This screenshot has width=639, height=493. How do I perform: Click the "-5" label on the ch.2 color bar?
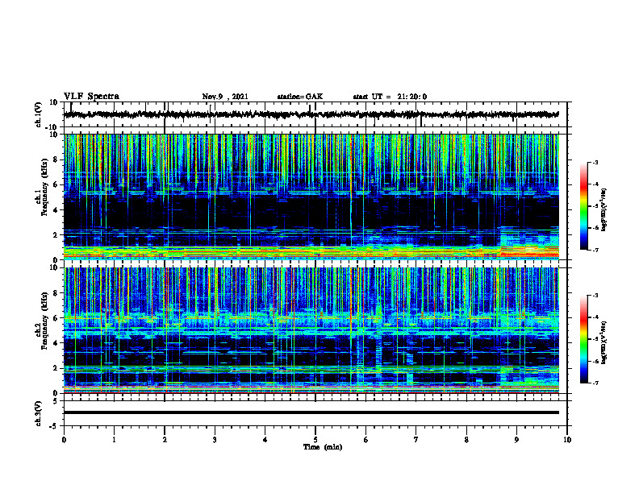pos(595,339)
